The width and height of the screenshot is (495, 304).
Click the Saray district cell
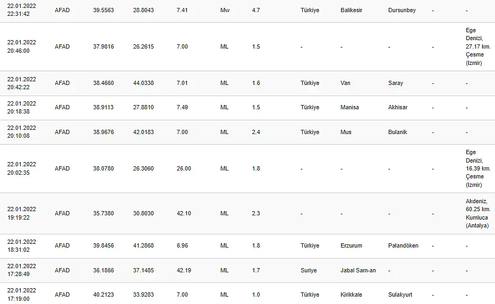(x=395, y=83)
